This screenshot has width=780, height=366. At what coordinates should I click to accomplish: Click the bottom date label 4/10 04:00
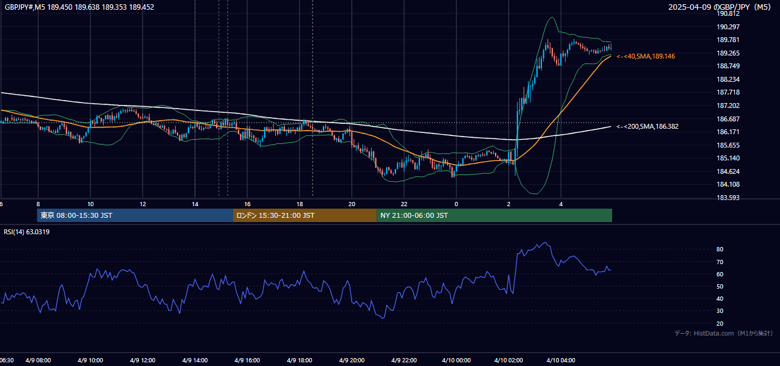point(561,360)
